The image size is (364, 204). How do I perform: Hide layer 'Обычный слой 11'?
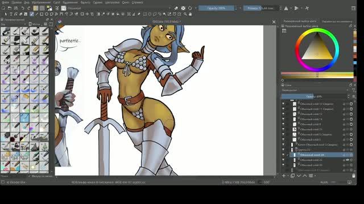[x=283, y=109]
